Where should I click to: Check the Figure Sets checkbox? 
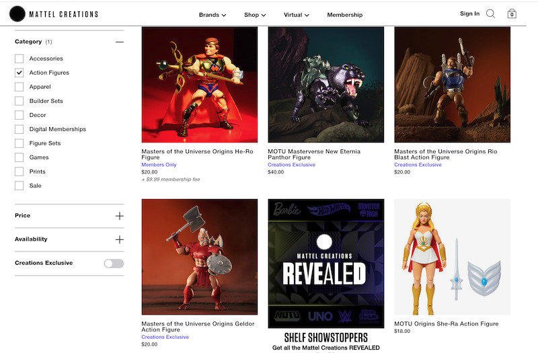(x=20, y=143)
